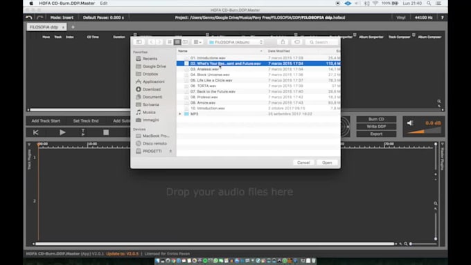Add a new project tab with plus
471x265 pixels.
(x=73, y=27)
